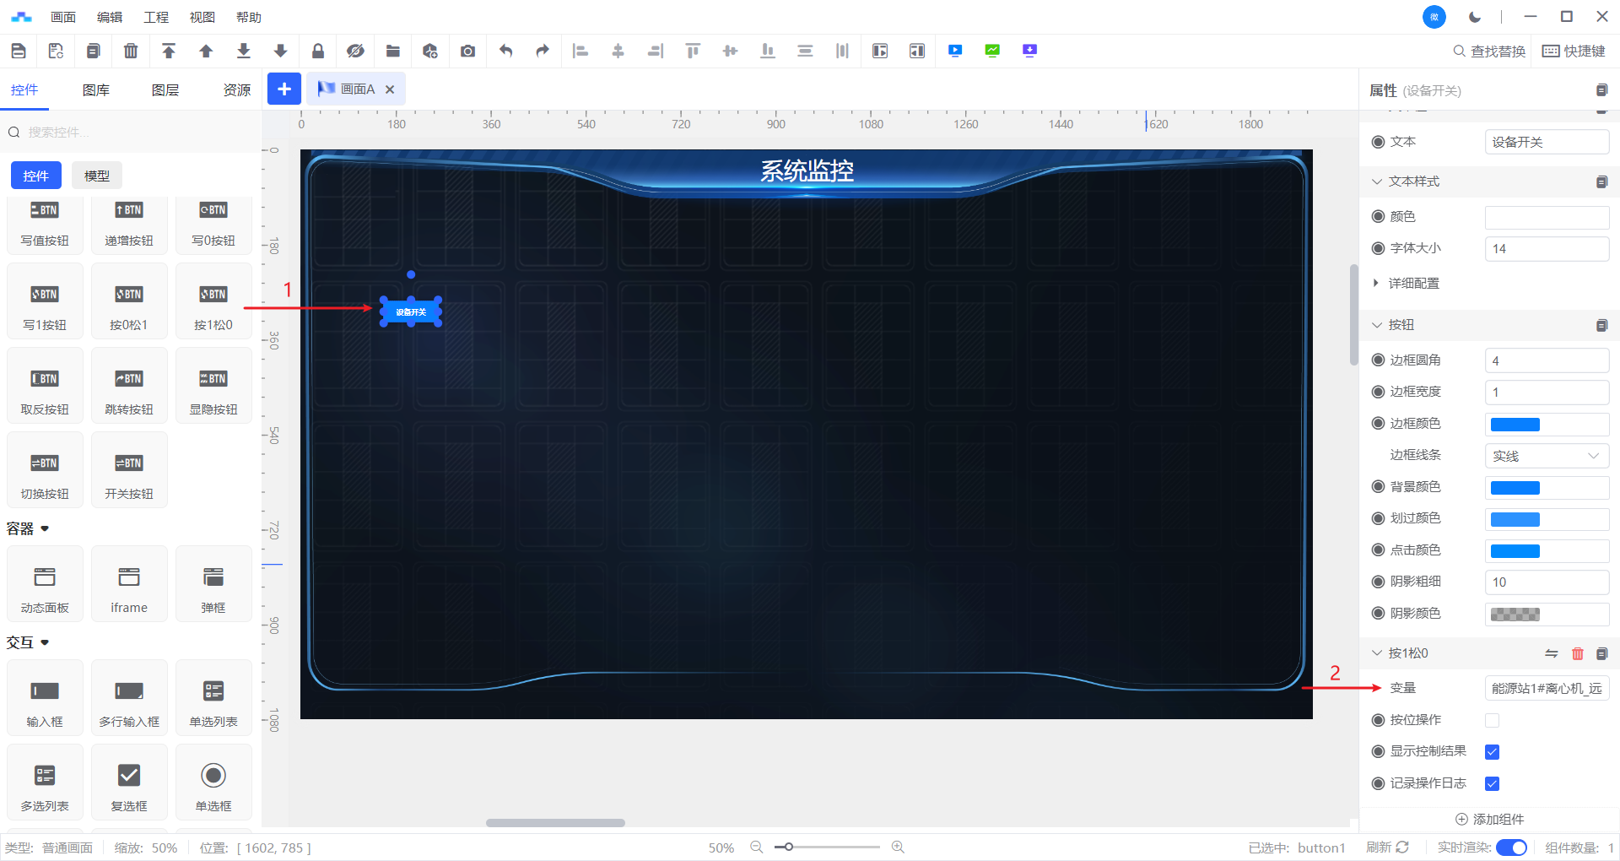Open the 边框线条 dropdown

pyautogui.click(x=1546, y=456)
